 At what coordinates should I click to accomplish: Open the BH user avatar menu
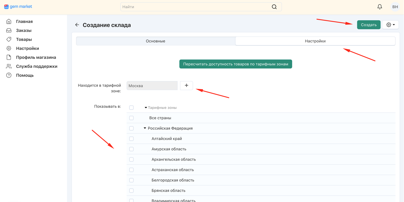(395, 7)
